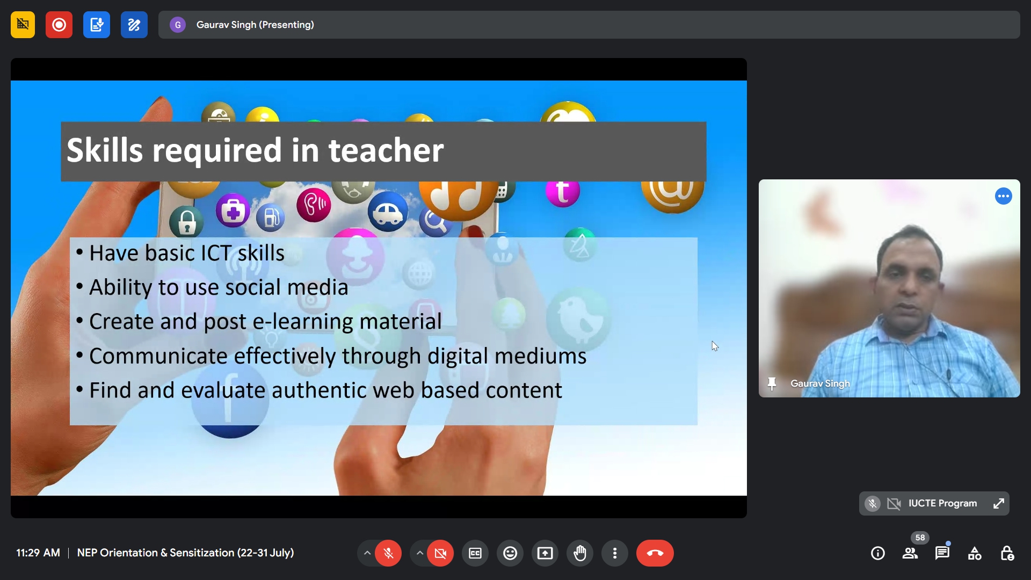
Task: Open the blue notes extension icon
Action: coord(97,25)
